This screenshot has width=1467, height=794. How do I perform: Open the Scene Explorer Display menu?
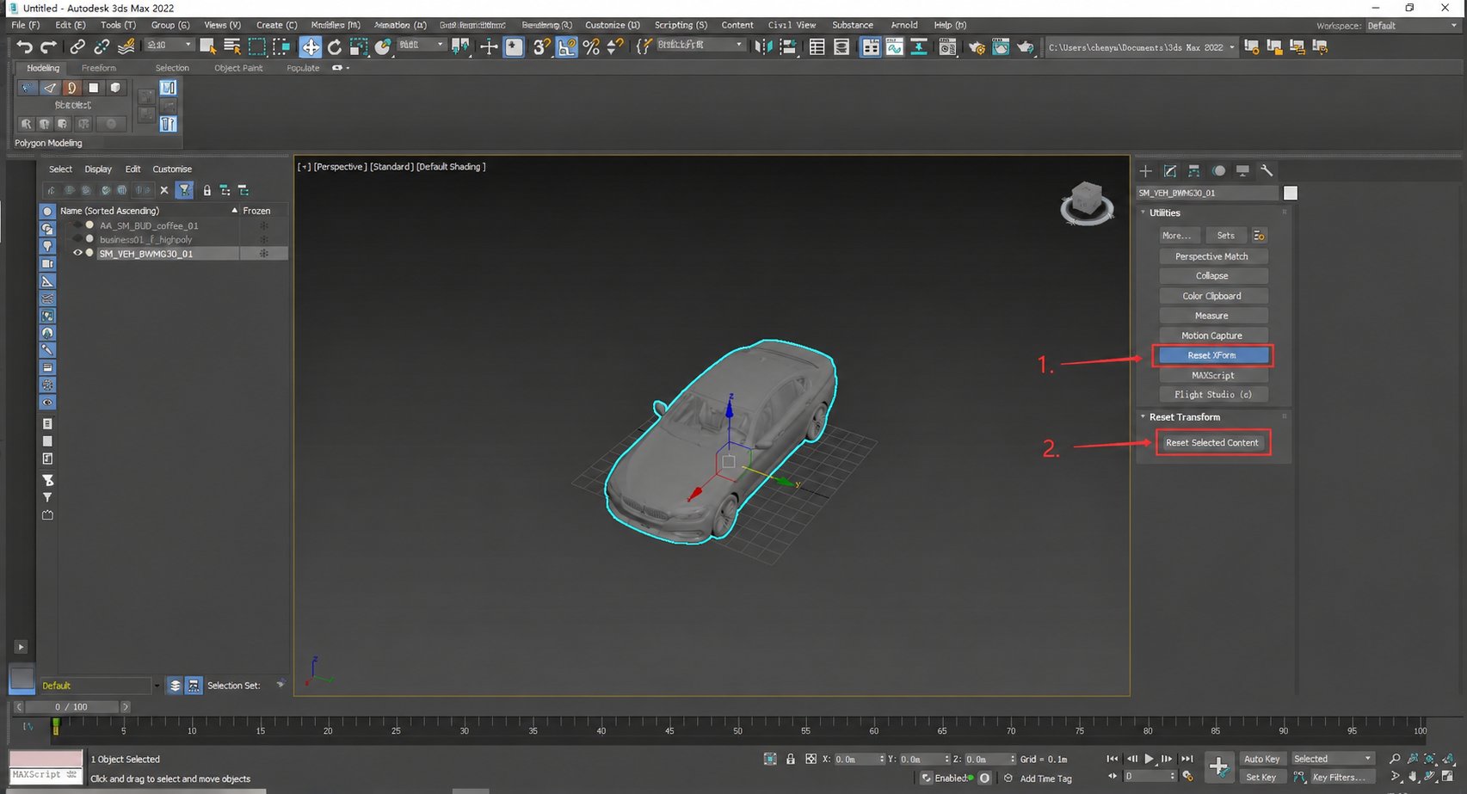(x=98, y=169)
